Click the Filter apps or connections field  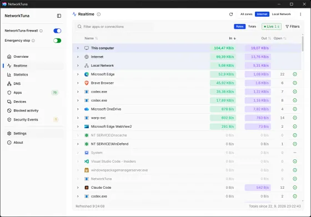click(114, 27)
